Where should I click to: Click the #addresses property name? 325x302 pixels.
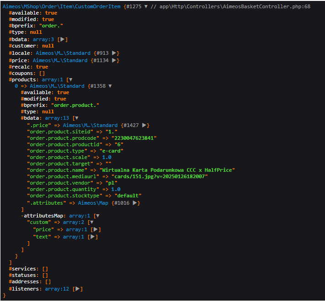tap(25, 281)
